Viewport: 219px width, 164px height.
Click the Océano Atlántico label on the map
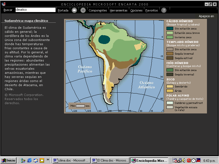click(146, 85)
